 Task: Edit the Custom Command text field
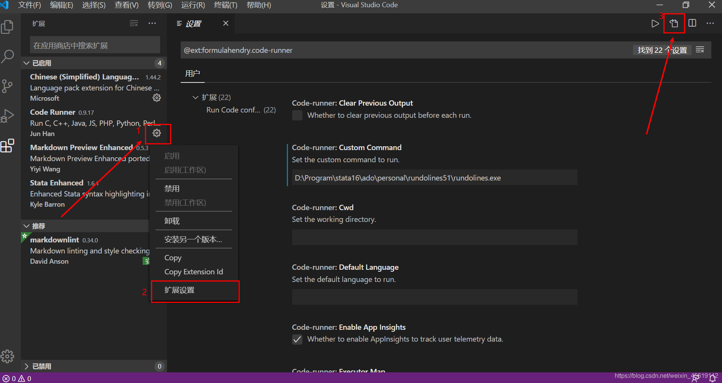click(434, 178)
